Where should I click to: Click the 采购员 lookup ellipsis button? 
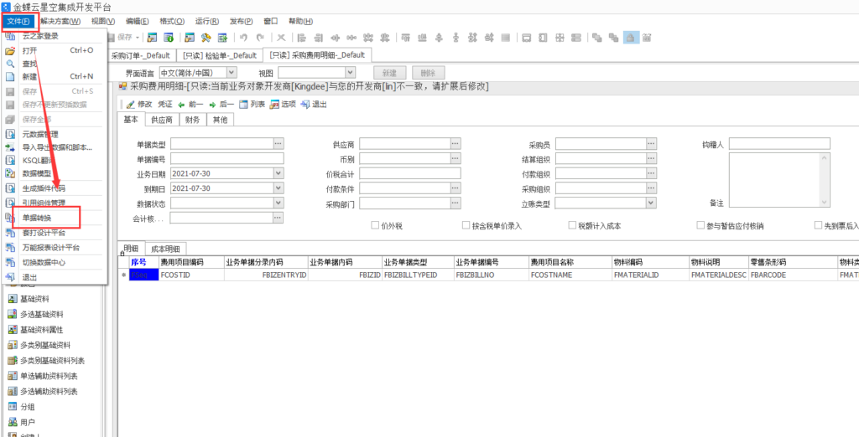pyautogui.click(x=650, y=144)
